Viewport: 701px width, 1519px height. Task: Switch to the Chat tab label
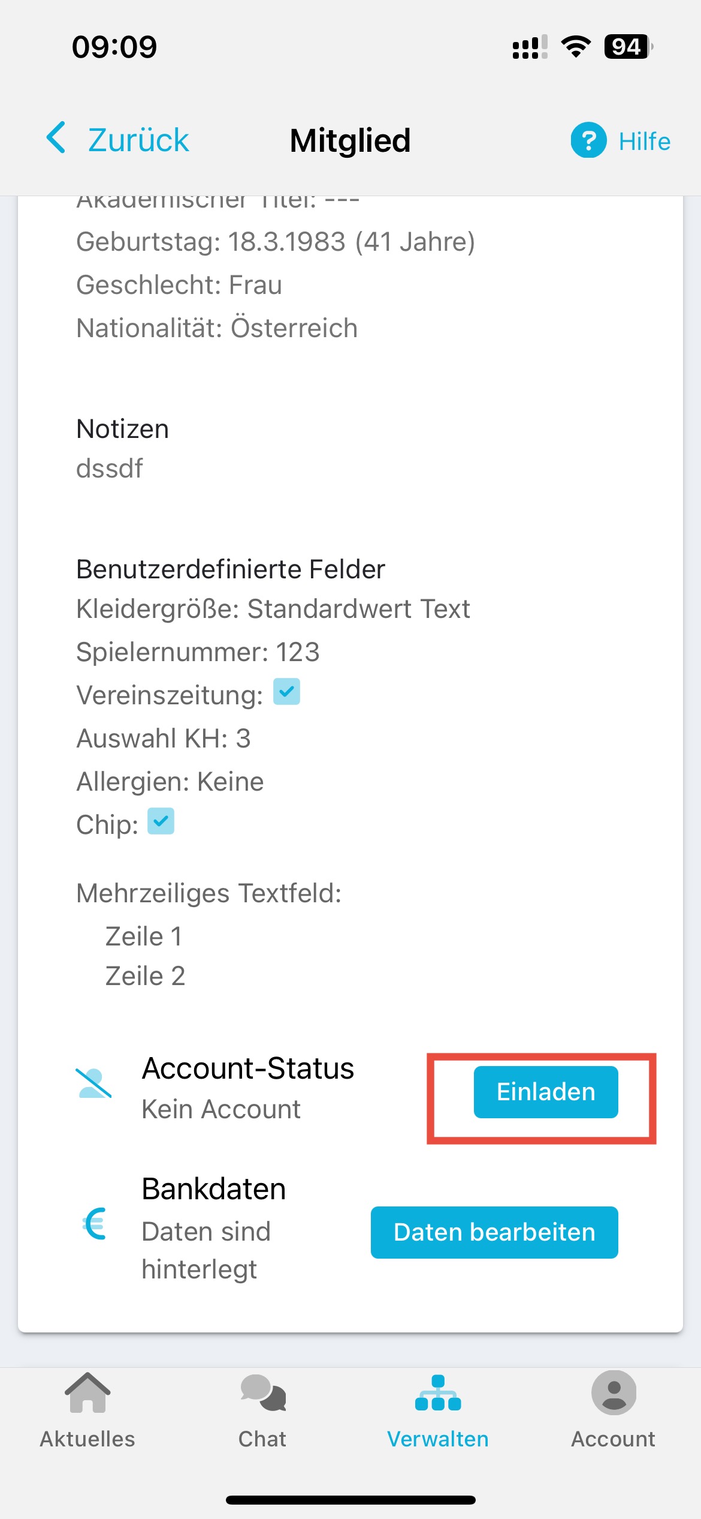[x=262, y=1439]
